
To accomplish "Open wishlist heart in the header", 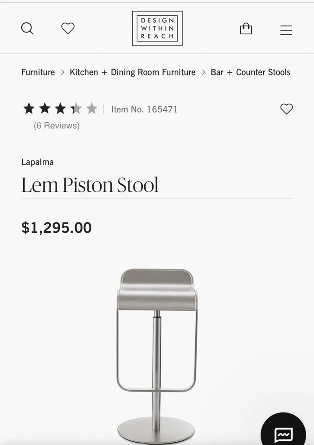I will 68,29.
